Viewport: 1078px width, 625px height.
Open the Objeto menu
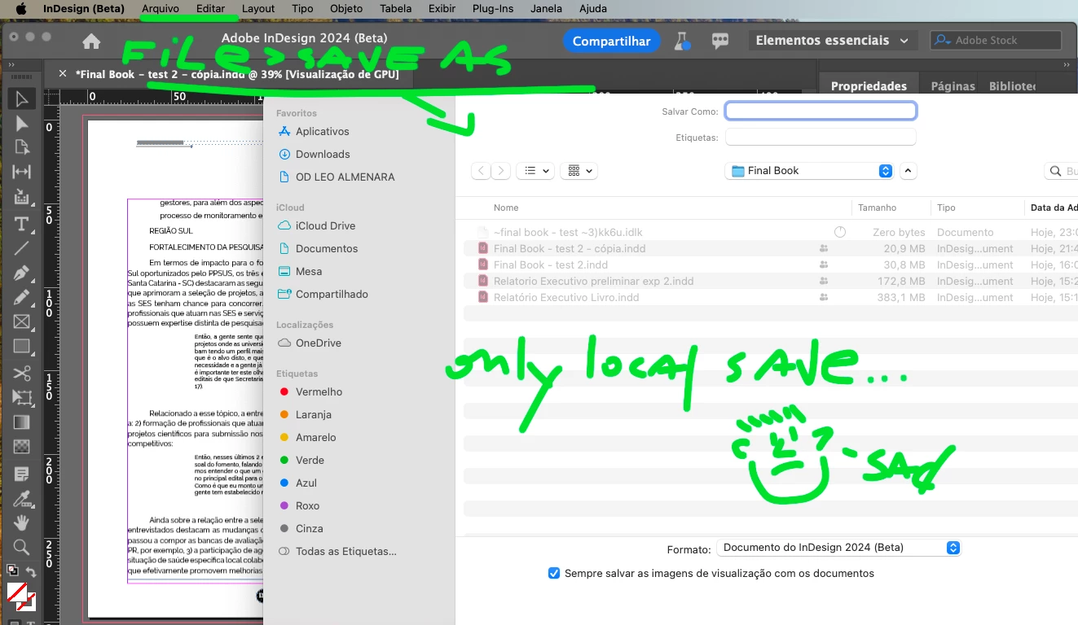point(346,9)
